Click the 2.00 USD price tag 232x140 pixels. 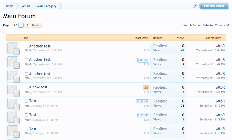[x=143, y=60]
